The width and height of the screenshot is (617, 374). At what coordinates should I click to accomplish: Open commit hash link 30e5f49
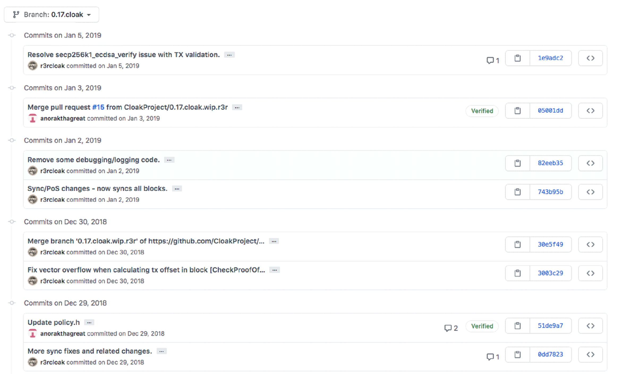(550, 244)
